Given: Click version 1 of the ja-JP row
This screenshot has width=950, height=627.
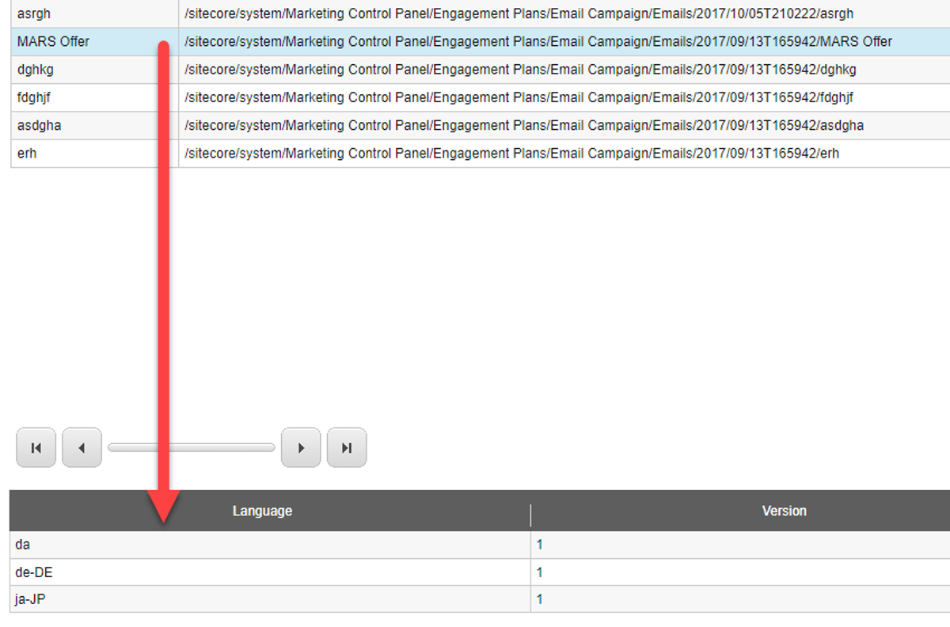Looking at the screenshot, I should [x=540, y=599].
